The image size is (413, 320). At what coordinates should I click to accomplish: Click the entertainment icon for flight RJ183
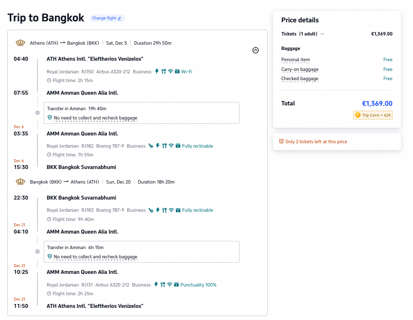tap(178, 210)
